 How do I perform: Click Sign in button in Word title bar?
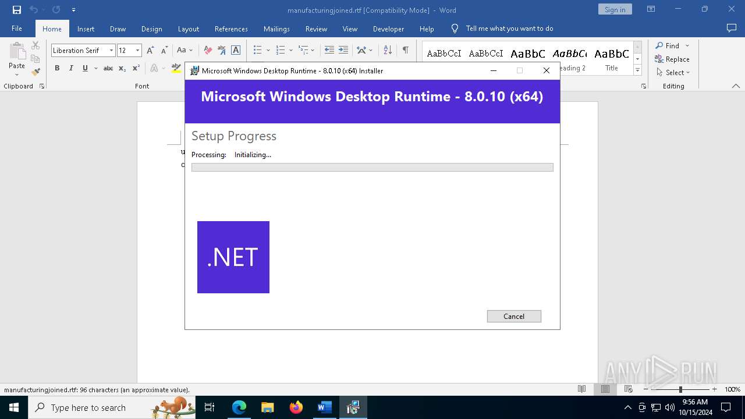coord(615,9)
